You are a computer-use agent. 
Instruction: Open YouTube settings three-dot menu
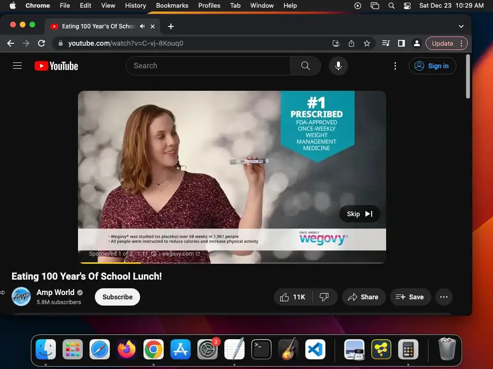point(395,66)
